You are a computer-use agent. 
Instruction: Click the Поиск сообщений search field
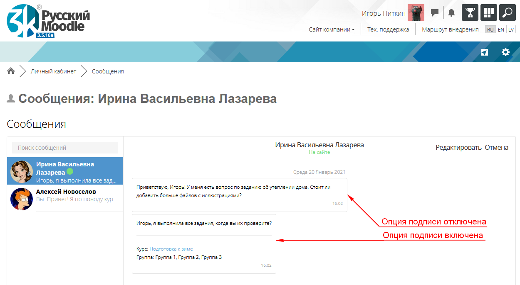[x=65, y=148]
